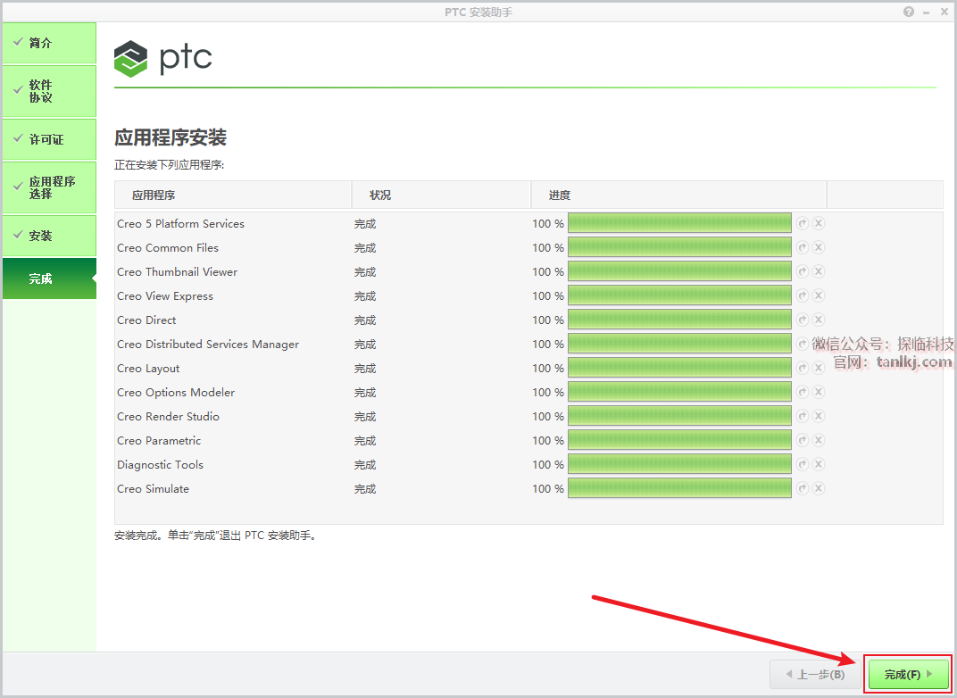Click retry icon in Creo Direct row
This screenshot has height=698, width=957.
803,320
